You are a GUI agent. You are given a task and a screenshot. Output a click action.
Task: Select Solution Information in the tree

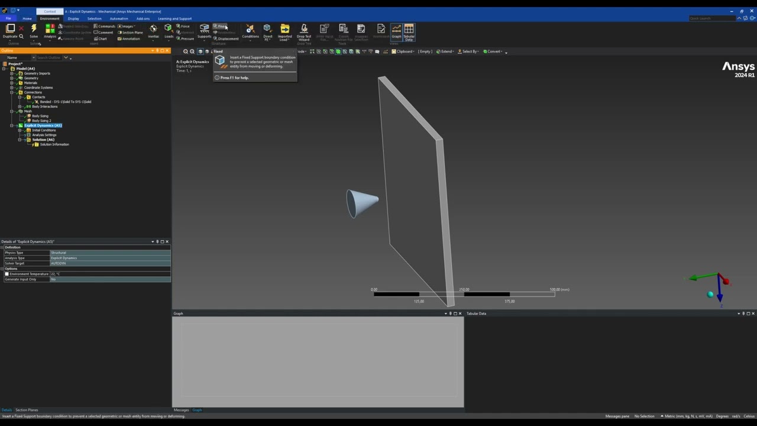pyautogui.click(x=54, y=144)
